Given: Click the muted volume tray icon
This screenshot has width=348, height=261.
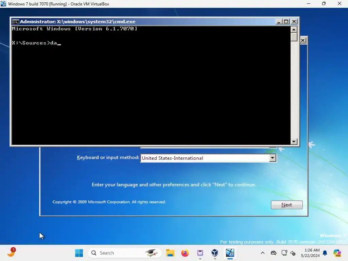Looking at the screenshot, I should coord(293,253).
